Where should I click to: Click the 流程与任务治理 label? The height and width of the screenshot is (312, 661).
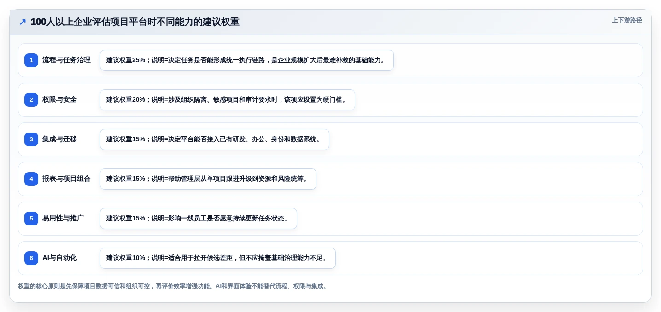(66, 60)
